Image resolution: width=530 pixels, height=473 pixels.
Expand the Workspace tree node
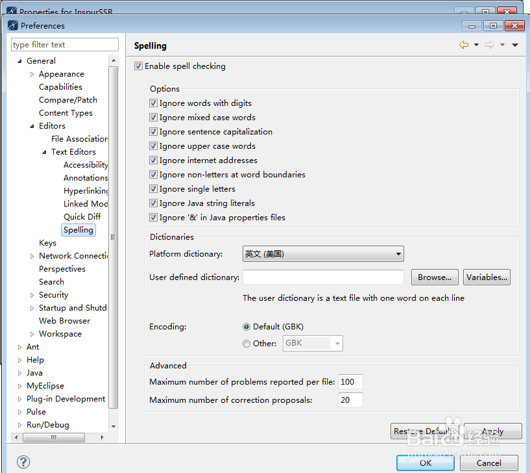[32, 334]
